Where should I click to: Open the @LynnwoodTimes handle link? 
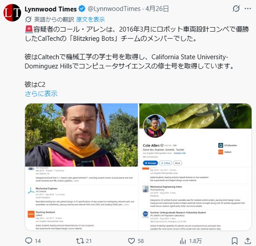coord(114,9)
